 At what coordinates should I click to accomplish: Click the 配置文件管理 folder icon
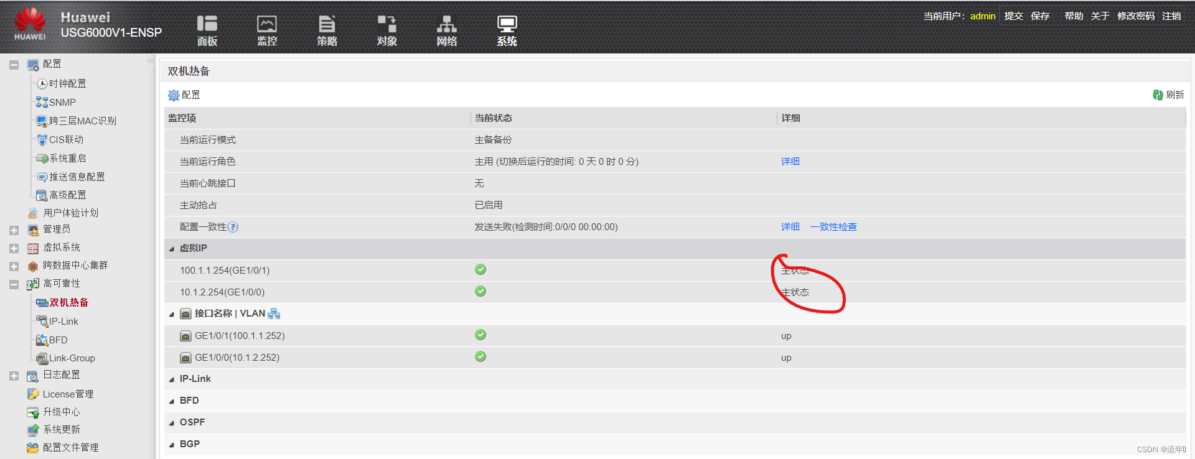click(33, 448)
